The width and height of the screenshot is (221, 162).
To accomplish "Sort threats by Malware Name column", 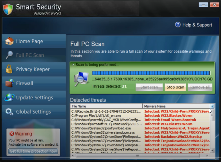I will point(176,106).
